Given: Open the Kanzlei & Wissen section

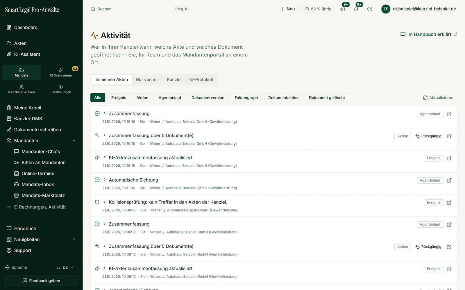Looking at the screenshot, I should 22,89.
